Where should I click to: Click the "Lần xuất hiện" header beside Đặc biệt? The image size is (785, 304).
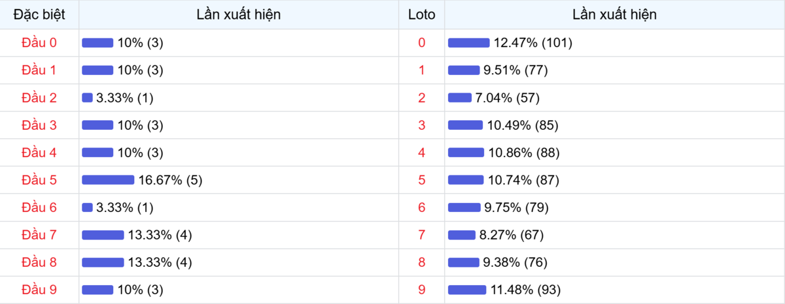(239, 14)
